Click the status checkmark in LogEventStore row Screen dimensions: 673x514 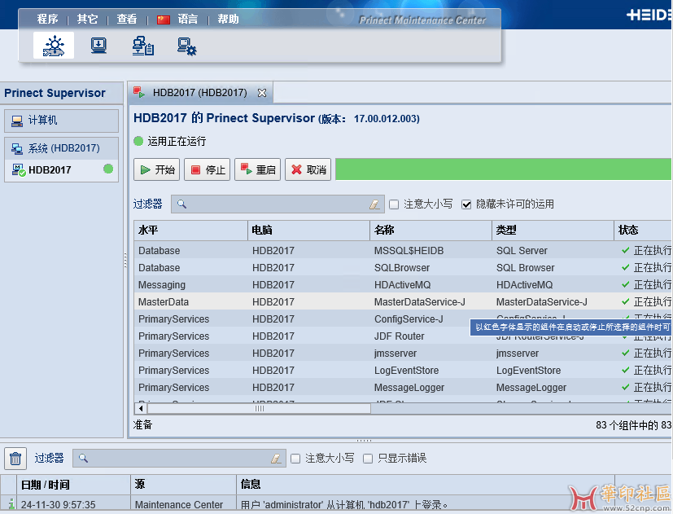(625, 370)
